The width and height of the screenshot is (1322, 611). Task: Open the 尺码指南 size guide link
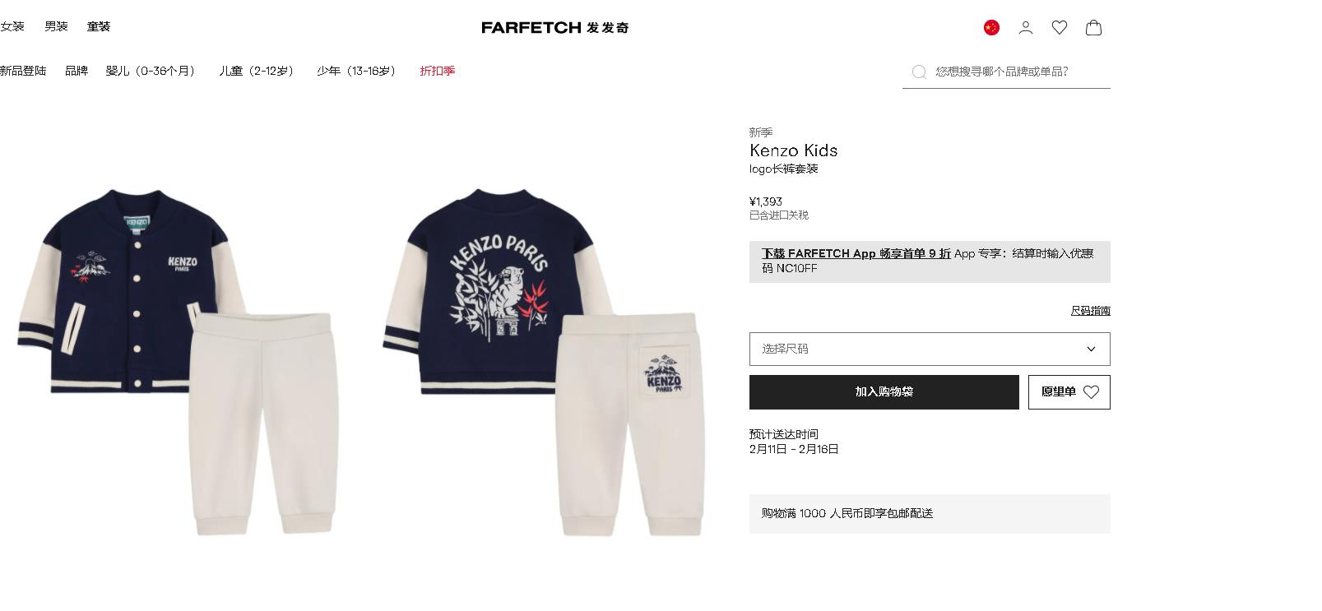pos(1091,311)
